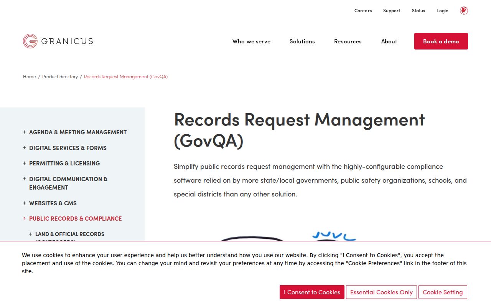Image resolution: width=491 pixels, height=307 pixels.
Task: Choose Essential Cookies Only
Action: tap(381, 292)
